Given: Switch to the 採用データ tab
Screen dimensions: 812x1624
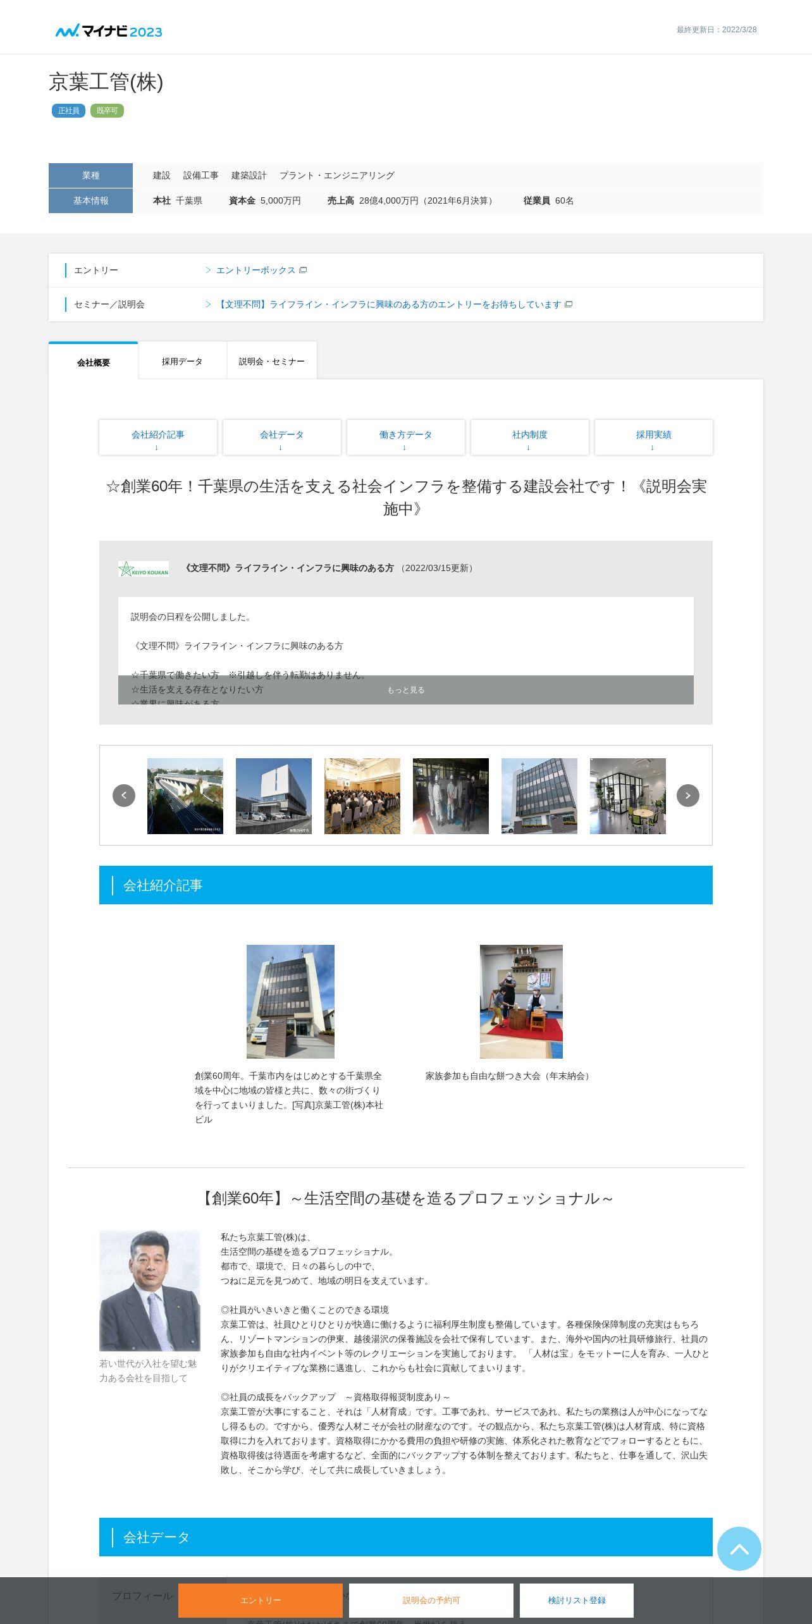Looking at the screenshot, I should pos(182,361).
